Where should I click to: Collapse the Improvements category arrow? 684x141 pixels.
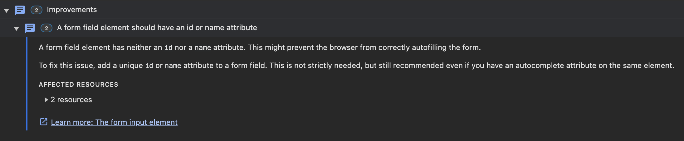point(6,11)
